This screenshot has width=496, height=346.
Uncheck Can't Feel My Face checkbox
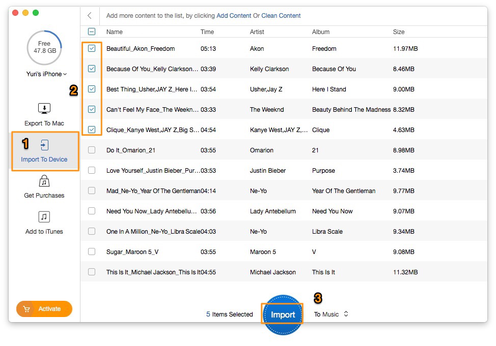click(x=92, y=109)
